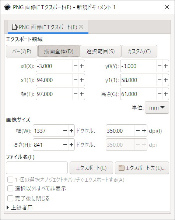Close the PNG export tab via x icon

tap(81, 27)
